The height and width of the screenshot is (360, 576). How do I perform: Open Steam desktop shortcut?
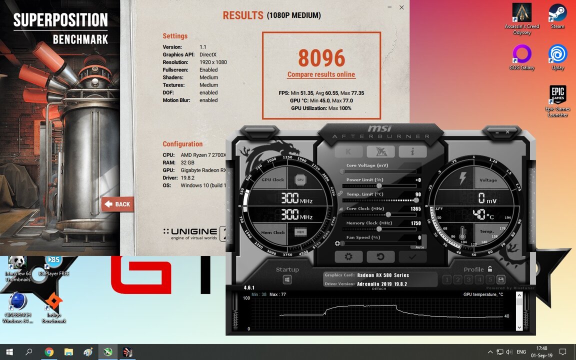(x=557, y=16)
